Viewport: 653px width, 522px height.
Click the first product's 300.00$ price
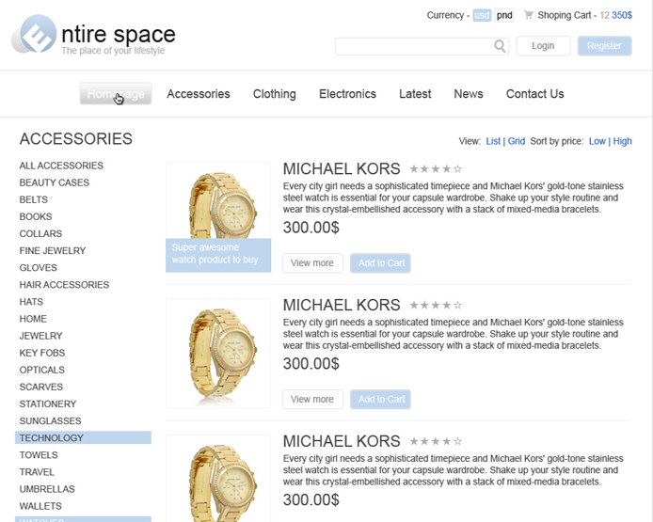(x=311, y=228)
